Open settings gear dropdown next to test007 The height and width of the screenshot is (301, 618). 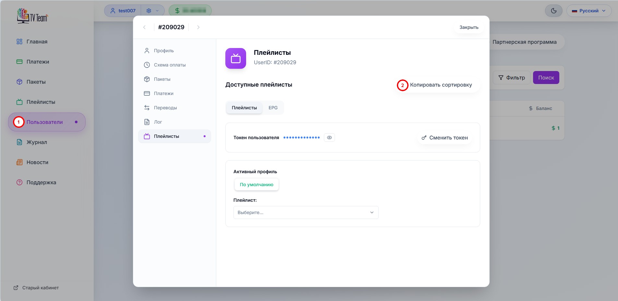(x=152, y=11)
